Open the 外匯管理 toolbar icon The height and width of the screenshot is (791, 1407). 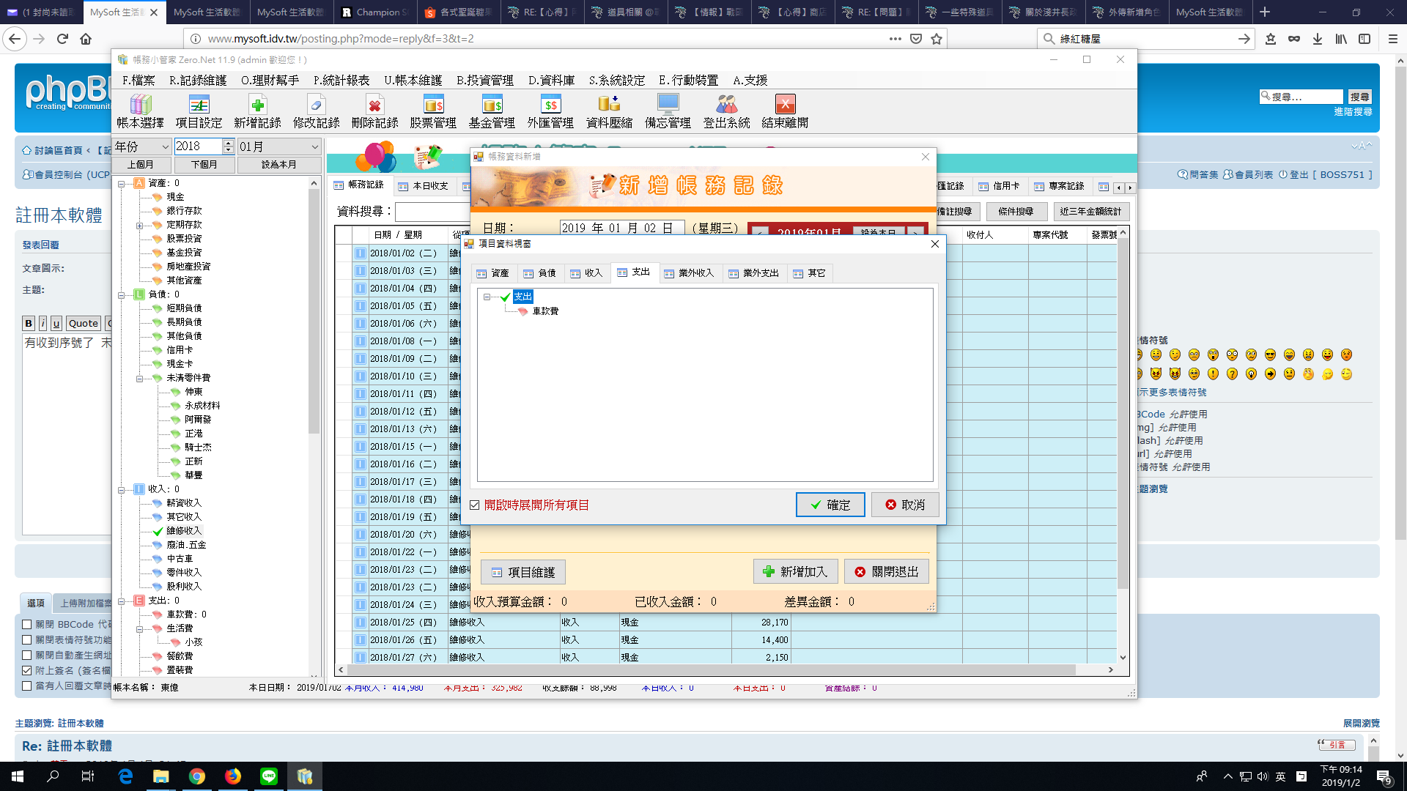[x=550, y=111]
